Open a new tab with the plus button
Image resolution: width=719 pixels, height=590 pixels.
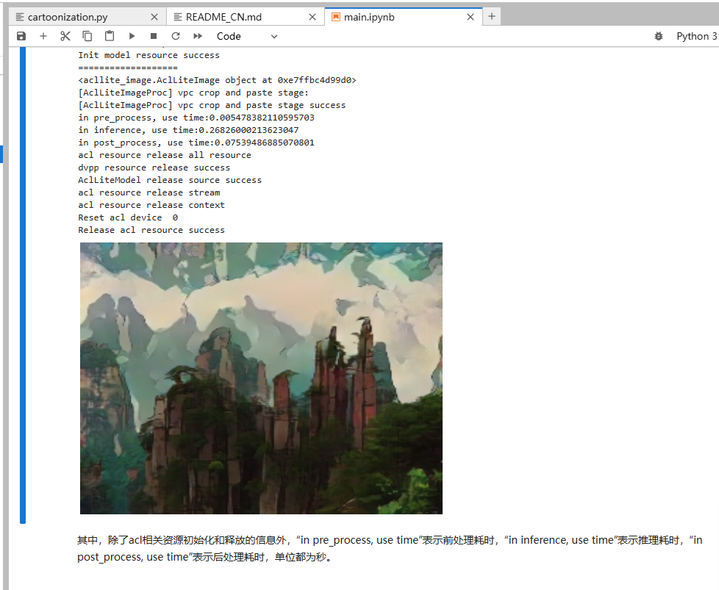click(491, 15)
